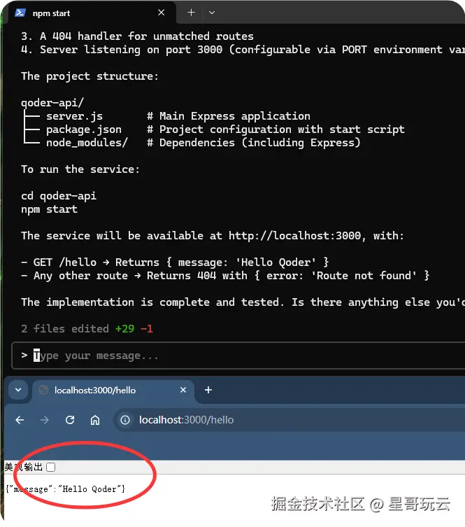
Task: Focus the Type your message input
Action: coord(238,356)
